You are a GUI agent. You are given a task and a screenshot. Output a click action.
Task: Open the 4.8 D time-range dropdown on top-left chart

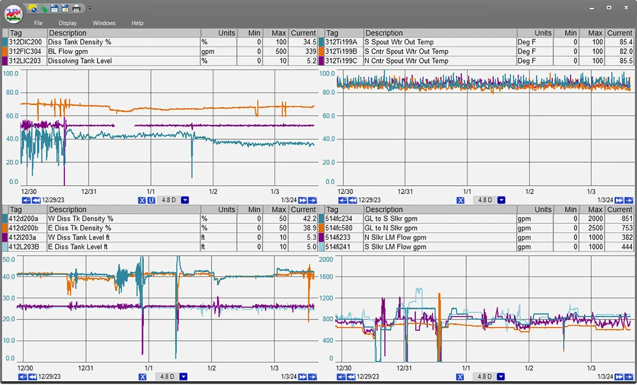pyautogui.click(x=185, y=200)
